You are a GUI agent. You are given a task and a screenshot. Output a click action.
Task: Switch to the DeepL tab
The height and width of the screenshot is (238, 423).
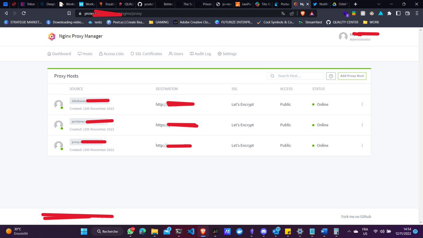[x=47, y=4]
